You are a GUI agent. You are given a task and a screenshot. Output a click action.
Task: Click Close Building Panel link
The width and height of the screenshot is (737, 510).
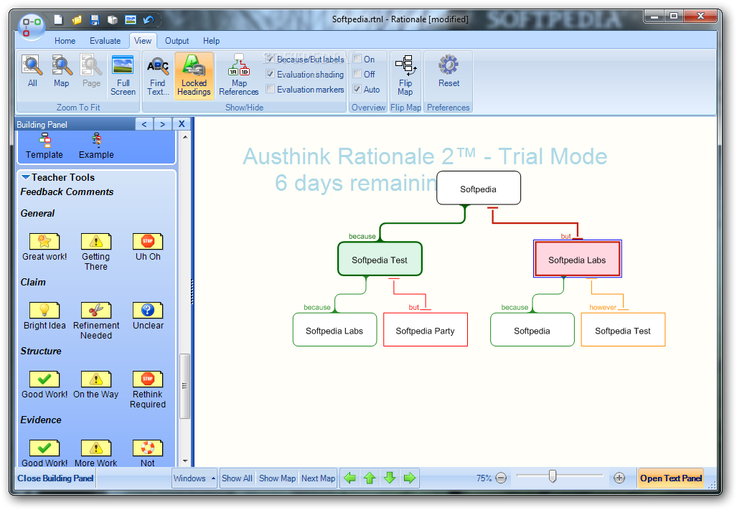click(x=55, y=478)
